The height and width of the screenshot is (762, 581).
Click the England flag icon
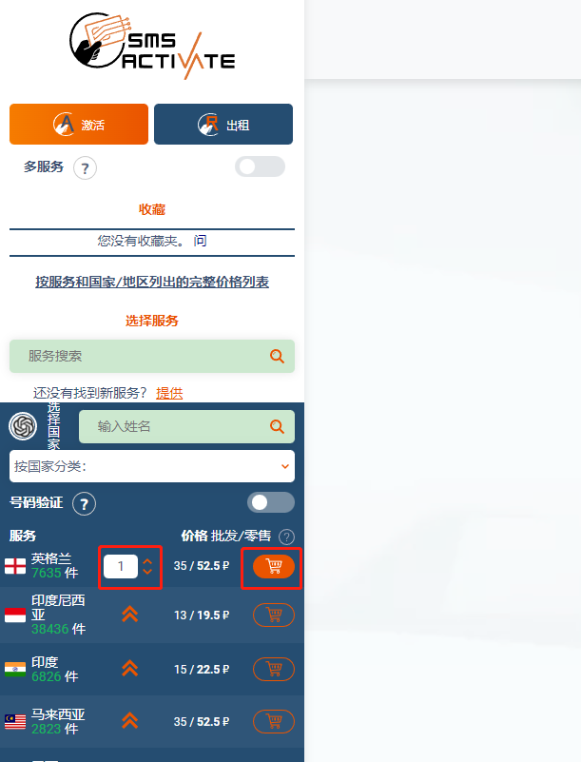(15, 566)
